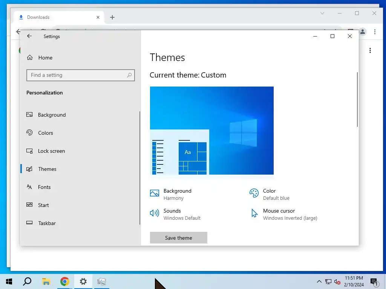Viewport: 386px width, 289px height.
Task: Click the Settings gear taskbar icon
Action: click(83, 281)
